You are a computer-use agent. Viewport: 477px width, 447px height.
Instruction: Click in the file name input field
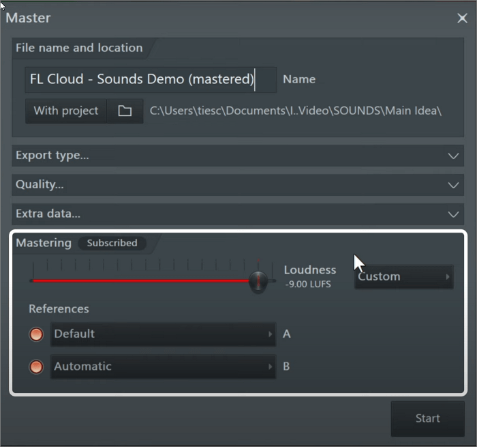[x=151, y=80]
